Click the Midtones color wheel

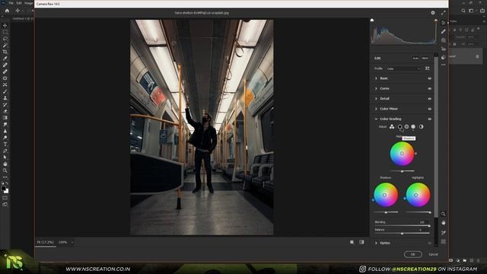coord(402,154)
